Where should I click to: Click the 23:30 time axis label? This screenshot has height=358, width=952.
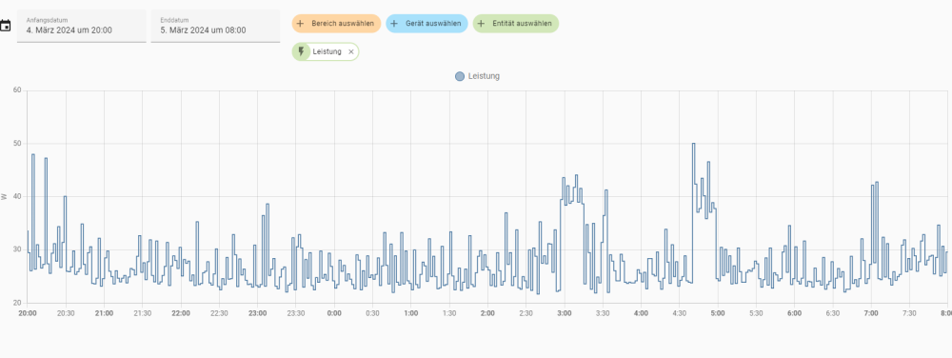pyautogui.click(x=296, y=313)
